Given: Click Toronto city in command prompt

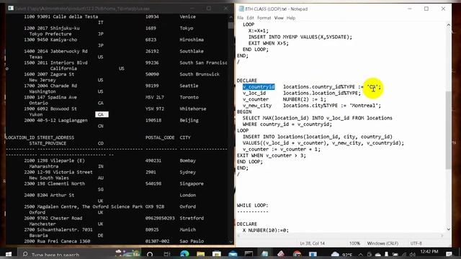Looking at the screenshot, I should pos(189,97).
